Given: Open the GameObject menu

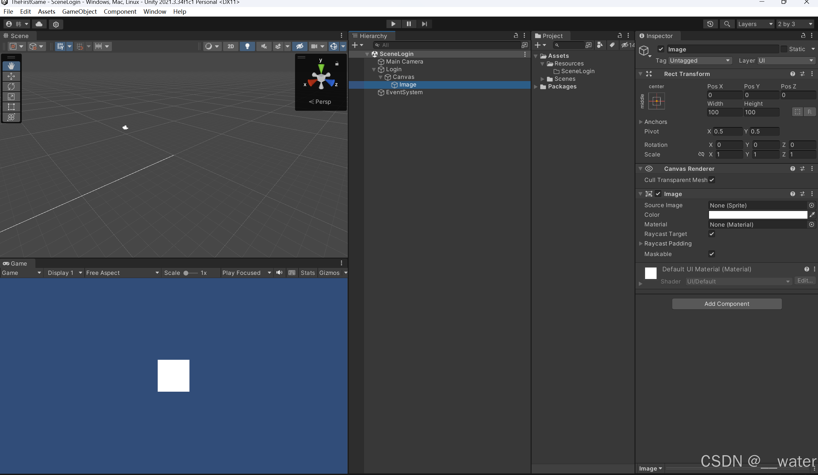Looking at the screenshot, I should point(79,12).
